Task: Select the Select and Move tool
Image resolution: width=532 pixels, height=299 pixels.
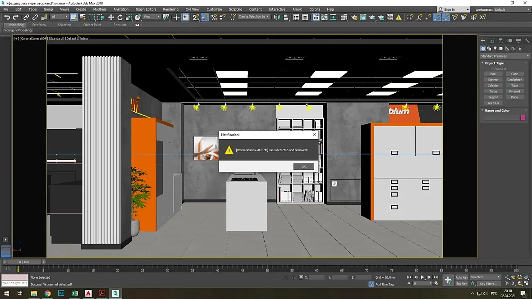Action: pos(111,17)
